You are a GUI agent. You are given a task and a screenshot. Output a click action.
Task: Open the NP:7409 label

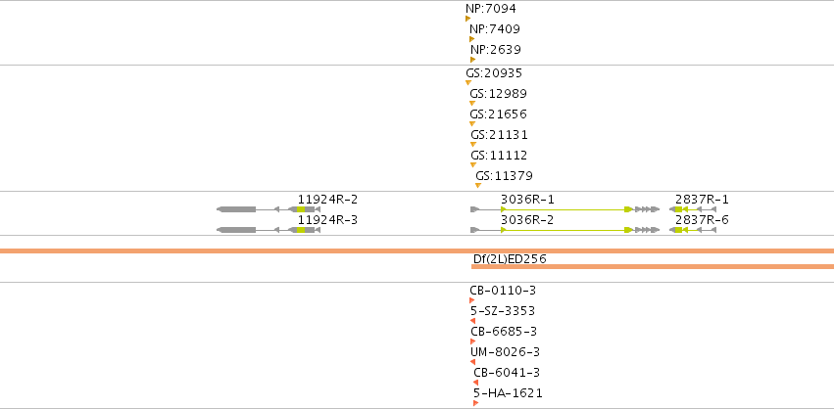coord(495,29)
